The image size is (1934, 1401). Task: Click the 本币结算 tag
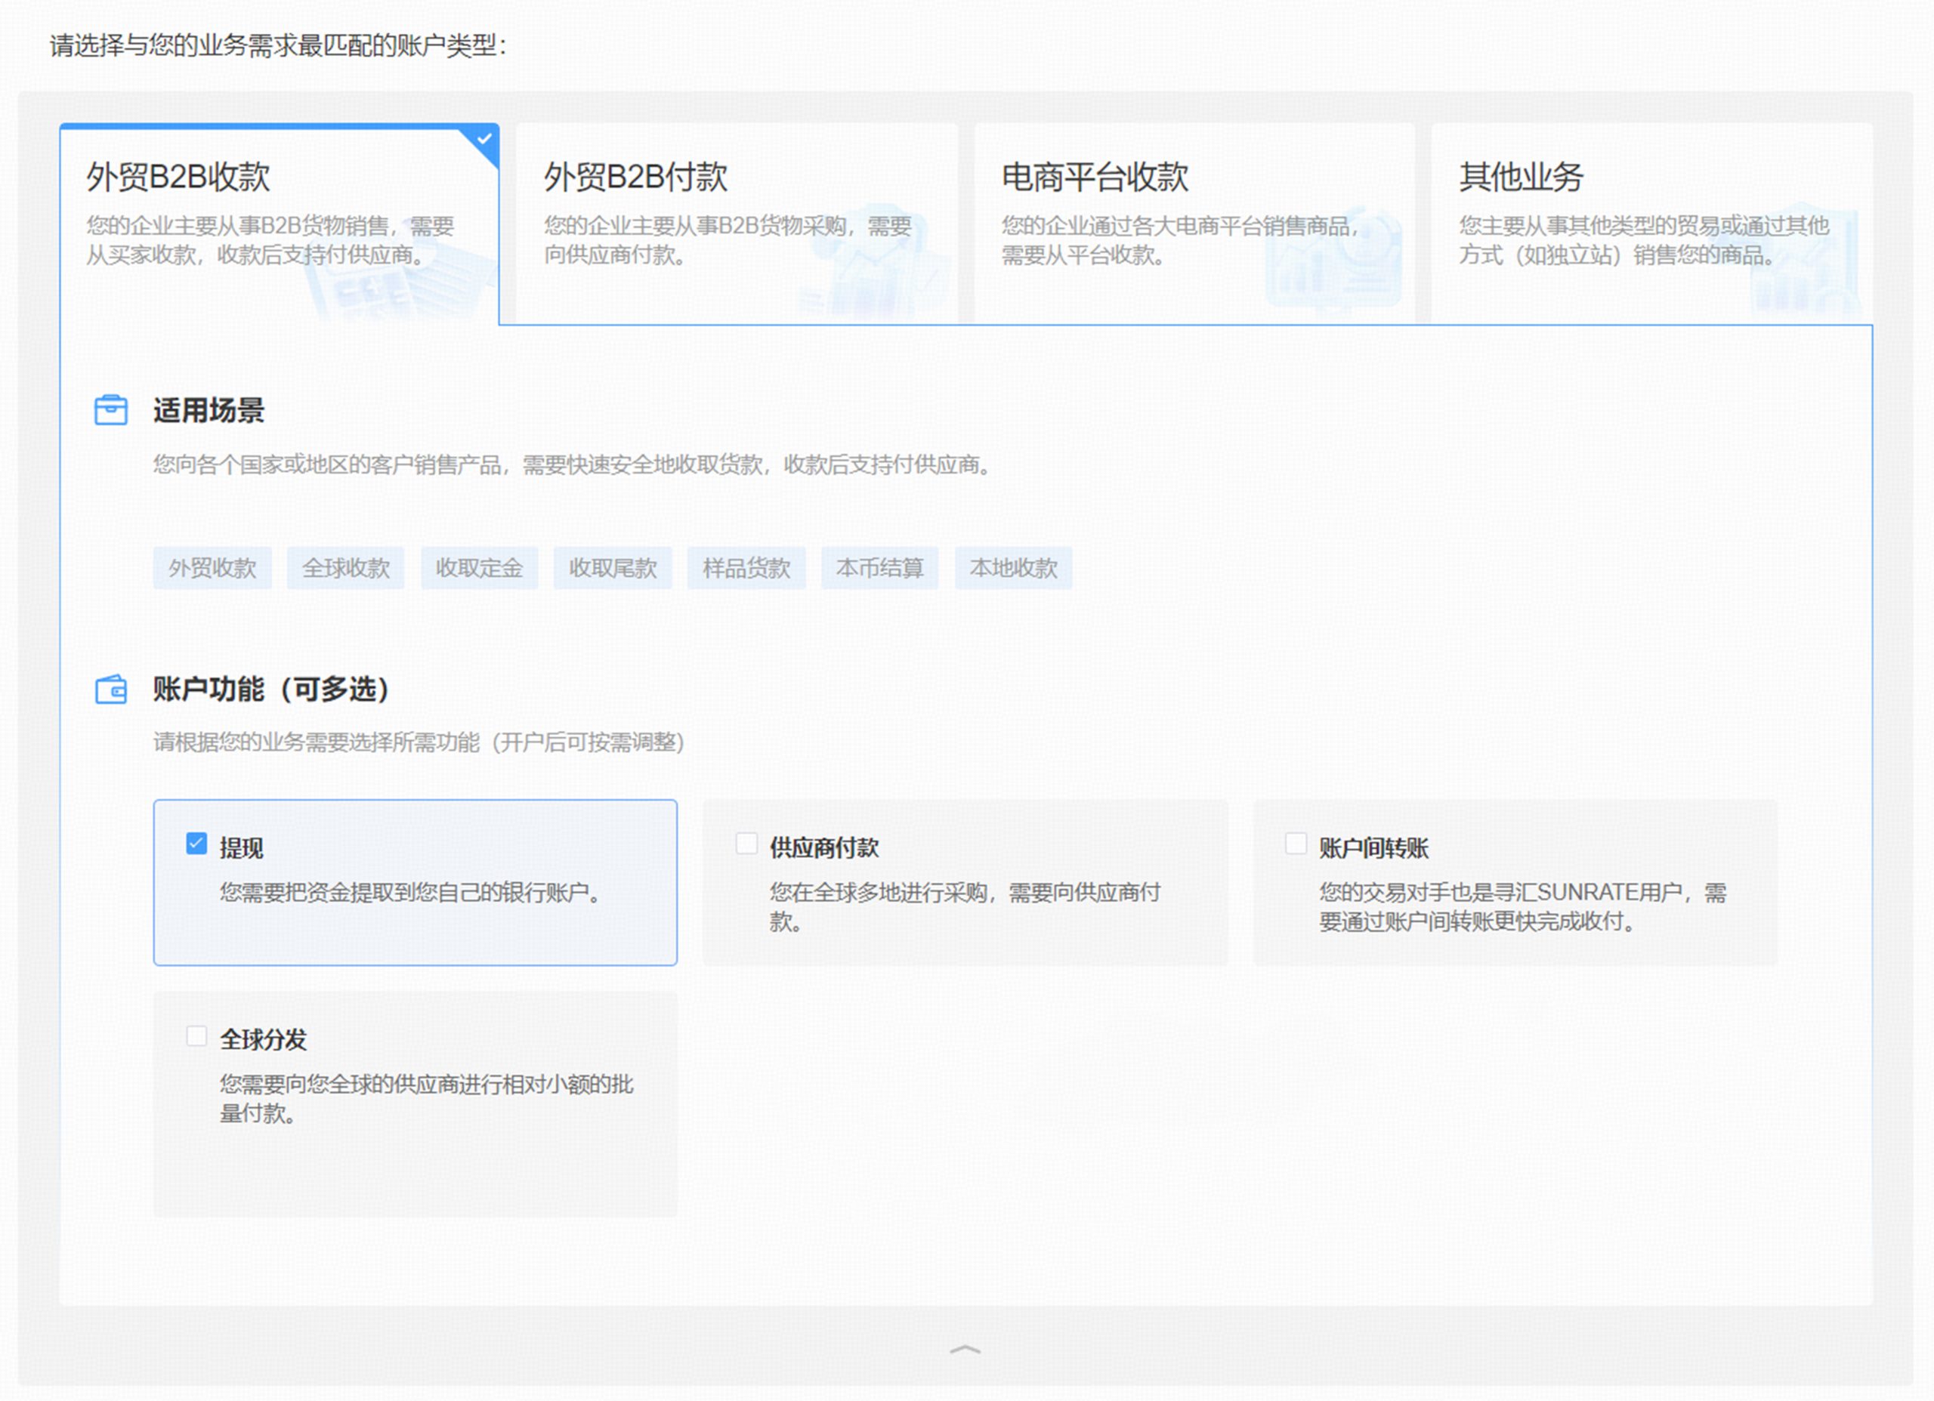880,569
